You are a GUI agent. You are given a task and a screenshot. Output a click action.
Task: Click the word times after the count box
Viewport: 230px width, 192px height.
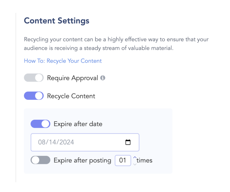144,160
